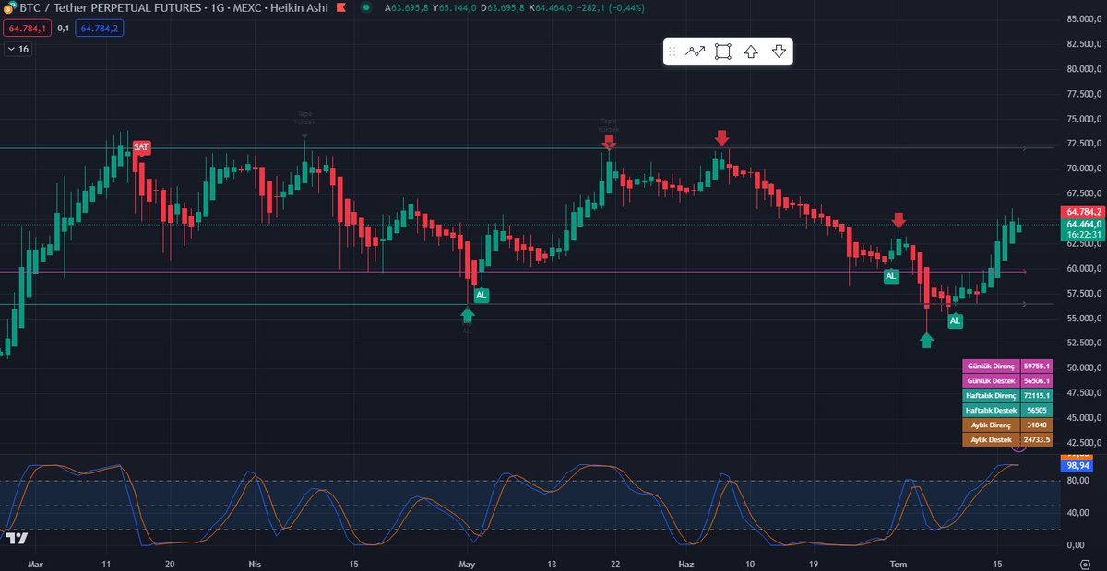
Task: Select the rectangle drawing tool
Action: (723, 52)
